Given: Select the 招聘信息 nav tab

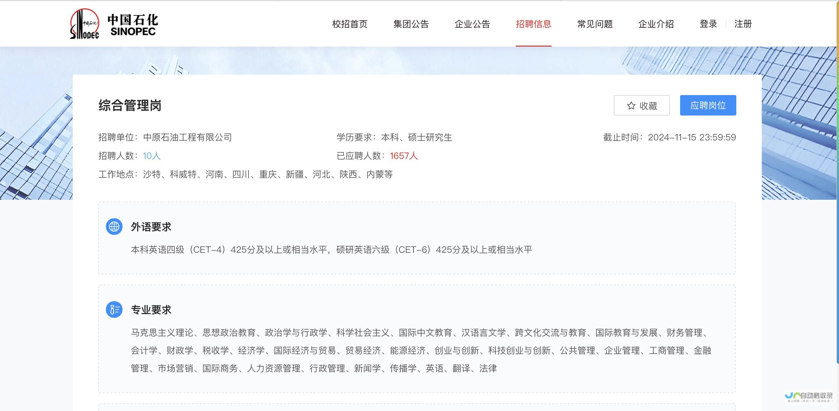Looking at the screenshot, I should 533,24.
